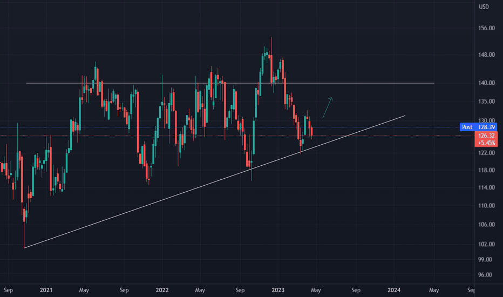The height and width of the screenshot is (297, 503).
Task: Click the 114.00 price axis value
Action: (486, 187)
